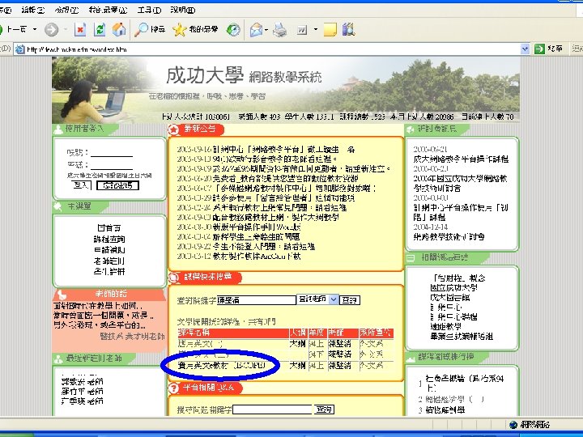
Task: Open the 編輯(E) menu
Action: tap(32, 10)
